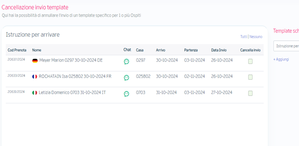Open chat for Letizia Domenico booking
299x146 pixels.
(x=127, y=94)
